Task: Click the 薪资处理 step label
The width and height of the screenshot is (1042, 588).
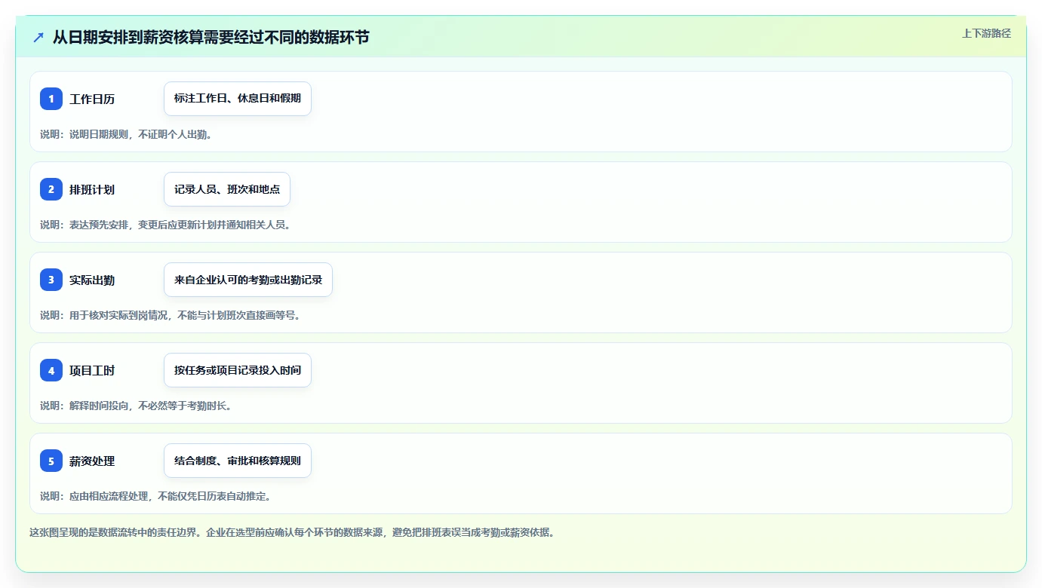Action: click(92, 461)
